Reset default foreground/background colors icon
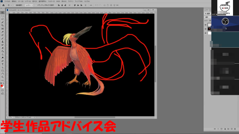239x134 pixels. point(1,83)
